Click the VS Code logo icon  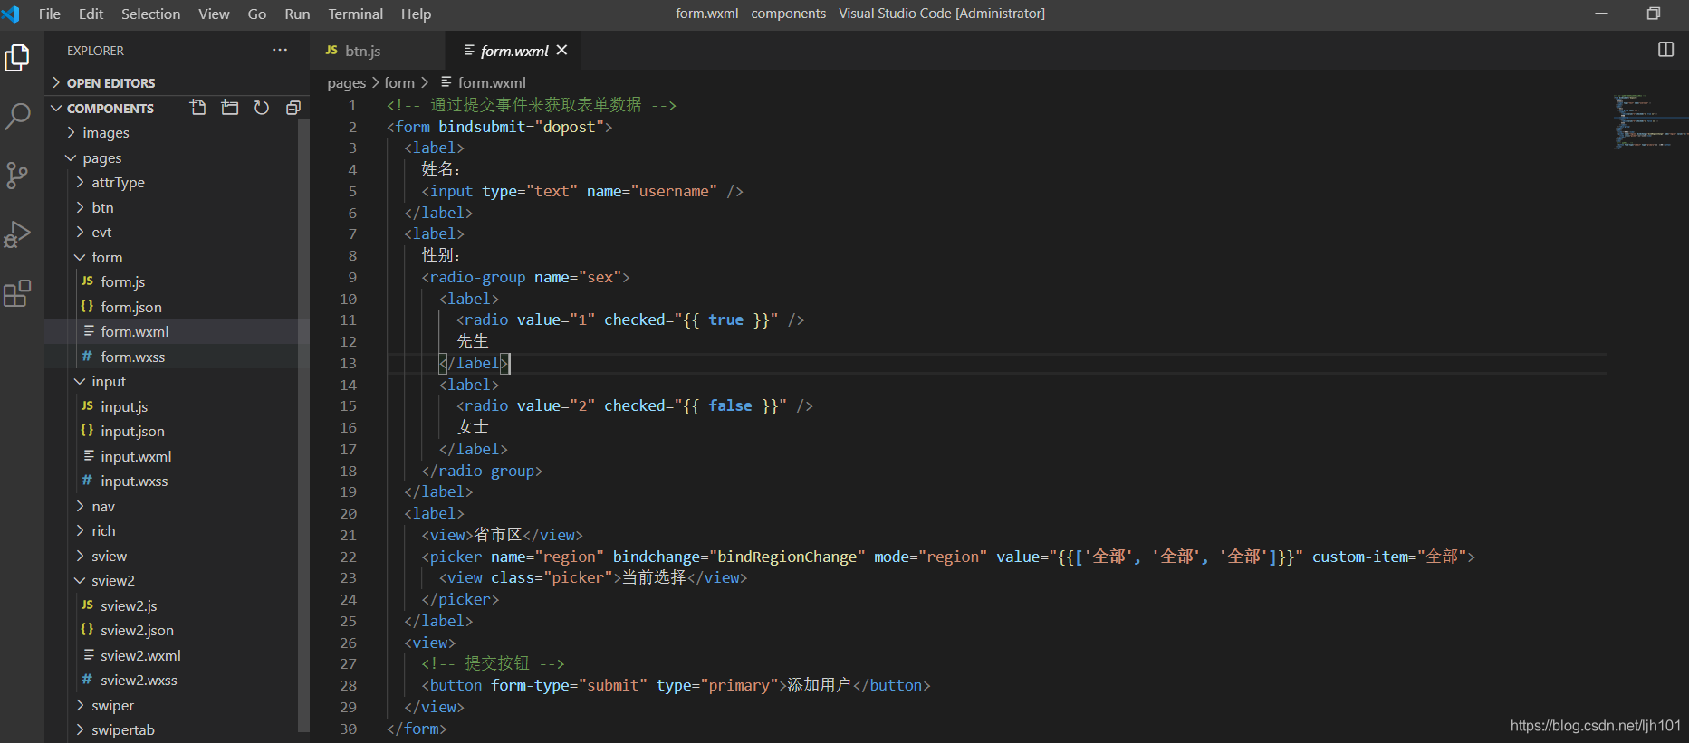click(11, 14)
